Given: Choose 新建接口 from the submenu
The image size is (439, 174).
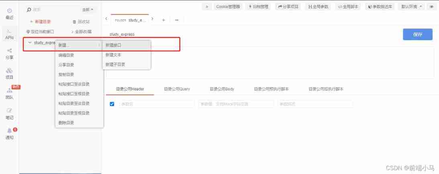Looking at the screenshot, I should pos(127,45).
